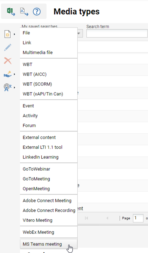This screenshot has height=253, width=148.
Task: Click the page number input box
Action: 138,218
